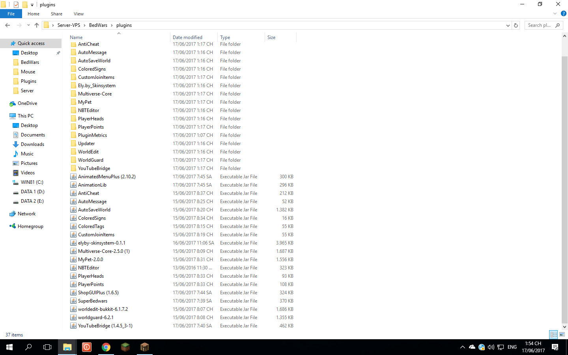
Task: Sort files by Date modified column
Action: (194, 37)
